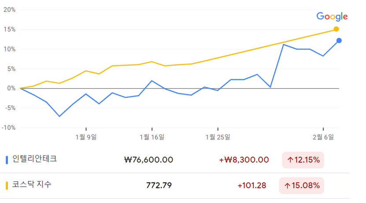Click the 0% axis label
Viewport: 366px width, 203px height.
pos(11,89)
